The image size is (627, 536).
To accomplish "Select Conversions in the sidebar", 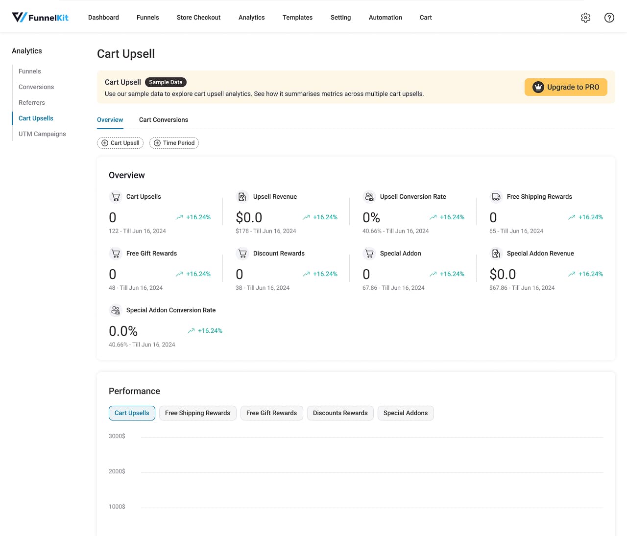I will (36, 87).
